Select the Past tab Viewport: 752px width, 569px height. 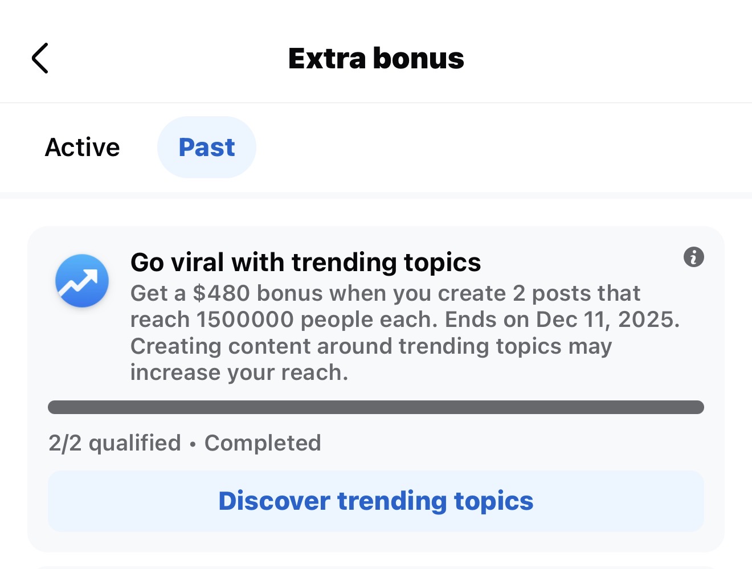pyautogui.click(x=206, y=148)
